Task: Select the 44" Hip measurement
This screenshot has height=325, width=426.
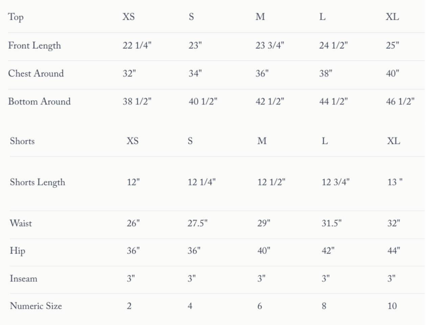Action: [394, 251]
